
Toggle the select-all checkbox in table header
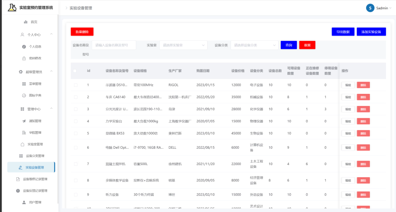pos(75,71)
